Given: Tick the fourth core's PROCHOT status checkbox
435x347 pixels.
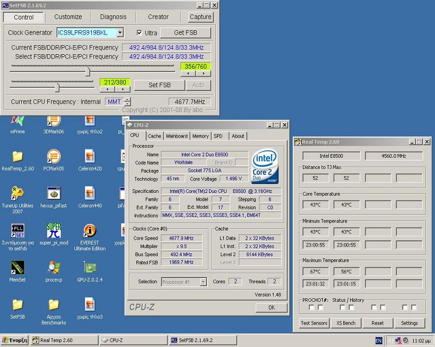Looking at the screenshot, I should [x=405, y=307].
